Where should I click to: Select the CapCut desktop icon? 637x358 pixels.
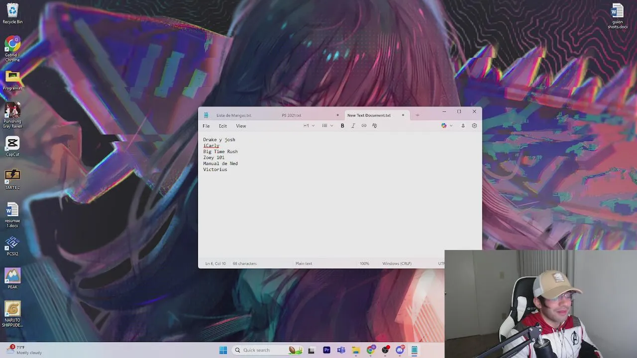click(12, 147)
